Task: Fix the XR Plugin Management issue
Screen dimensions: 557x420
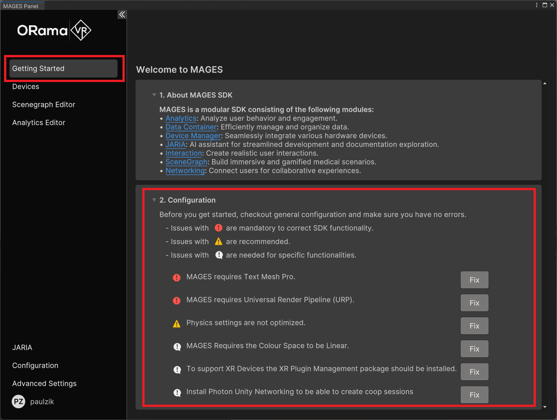Action: (x=474, y=372)
